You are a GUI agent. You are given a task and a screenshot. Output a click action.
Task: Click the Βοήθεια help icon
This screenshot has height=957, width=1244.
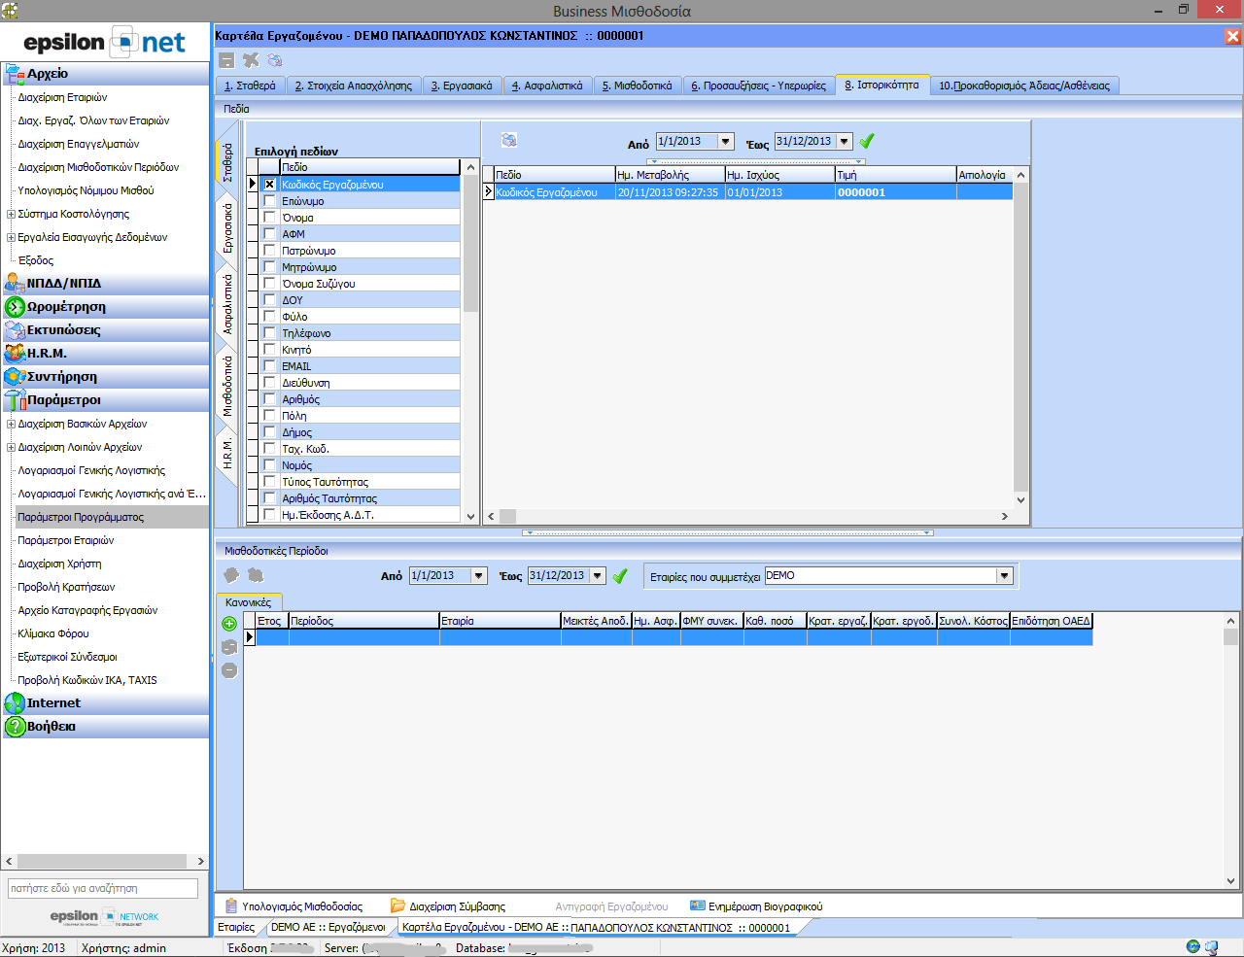tap(15, 727)
